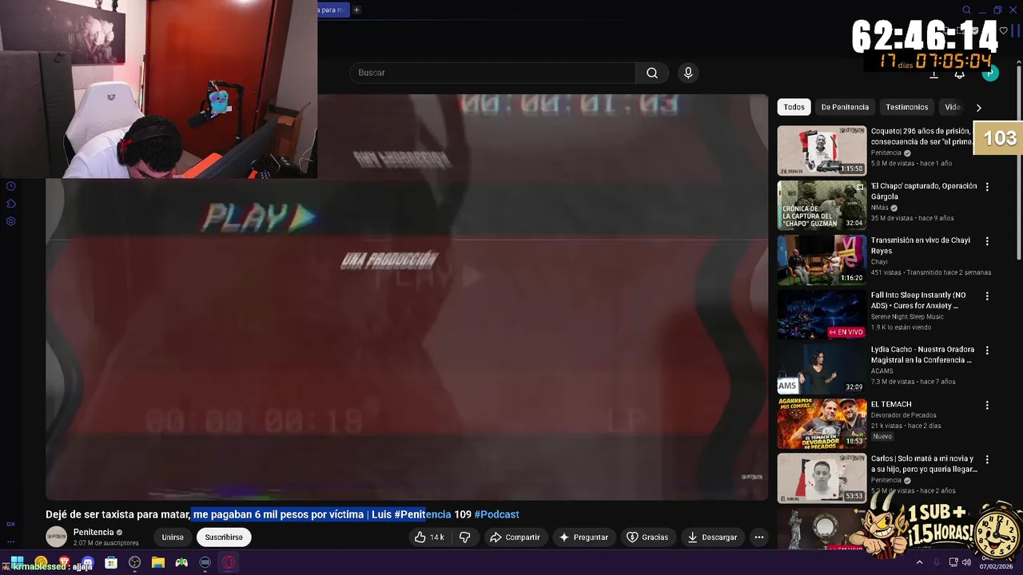Select the partially visible Videos chip

(952, 107)
